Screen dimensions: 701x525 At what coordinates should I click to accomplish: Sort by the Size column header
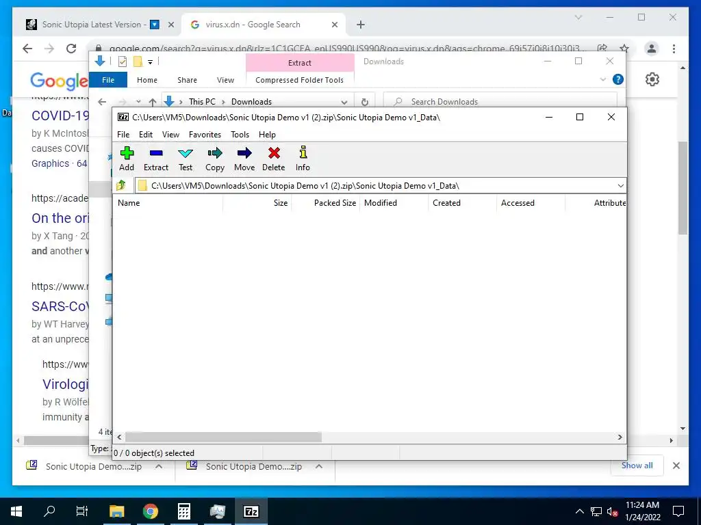click(x=257, y=202)
